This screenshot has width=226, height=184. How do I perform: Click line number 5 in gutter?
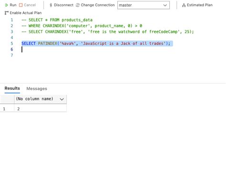(x=12, y=43)
